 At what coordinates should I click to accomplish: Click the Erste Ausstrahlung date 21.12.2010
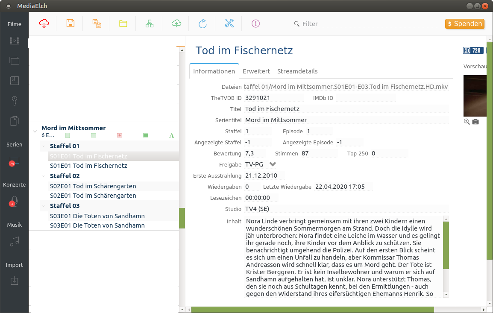tap(265, 176)
